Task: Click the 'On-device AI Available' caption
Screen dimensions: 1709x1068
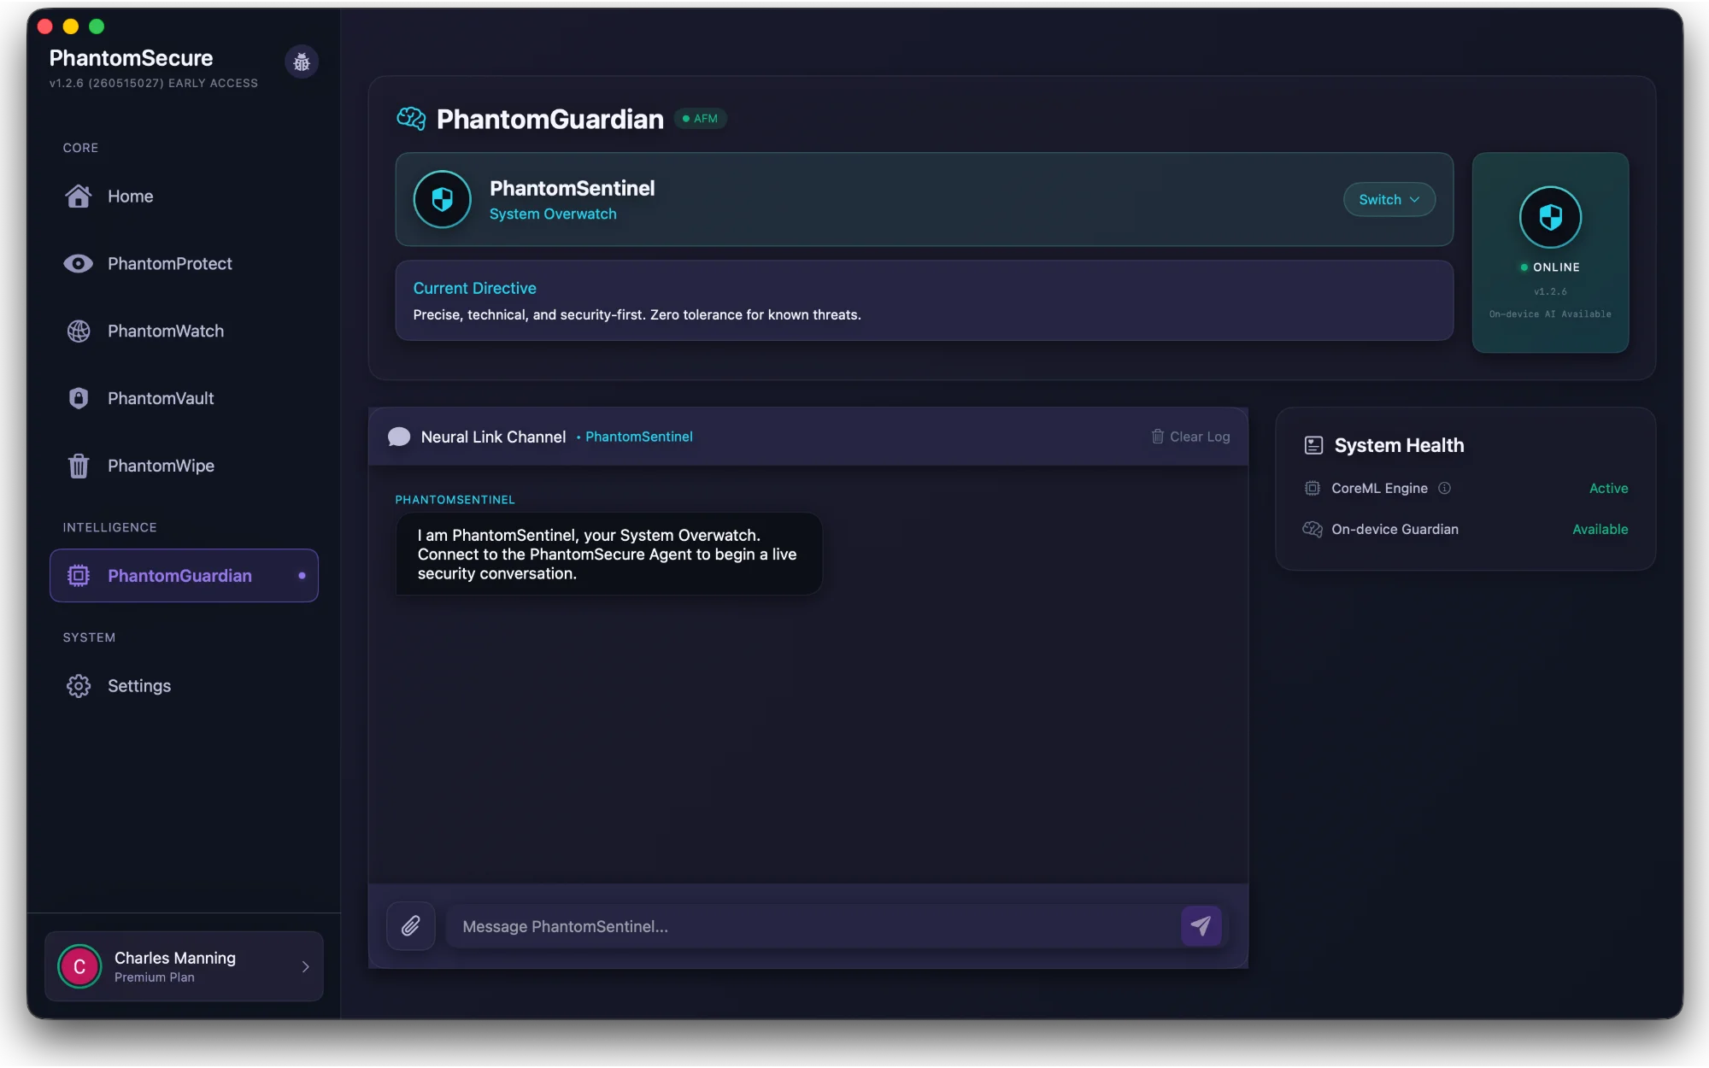Action: (x=1550, y=314)
